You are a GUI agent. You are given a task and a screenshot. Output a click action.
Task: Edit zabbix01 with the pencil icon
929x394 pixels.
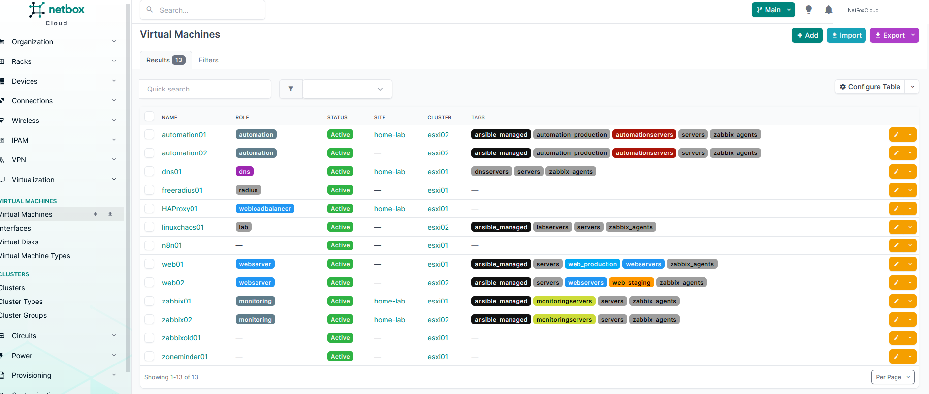[x=897, y=301]
